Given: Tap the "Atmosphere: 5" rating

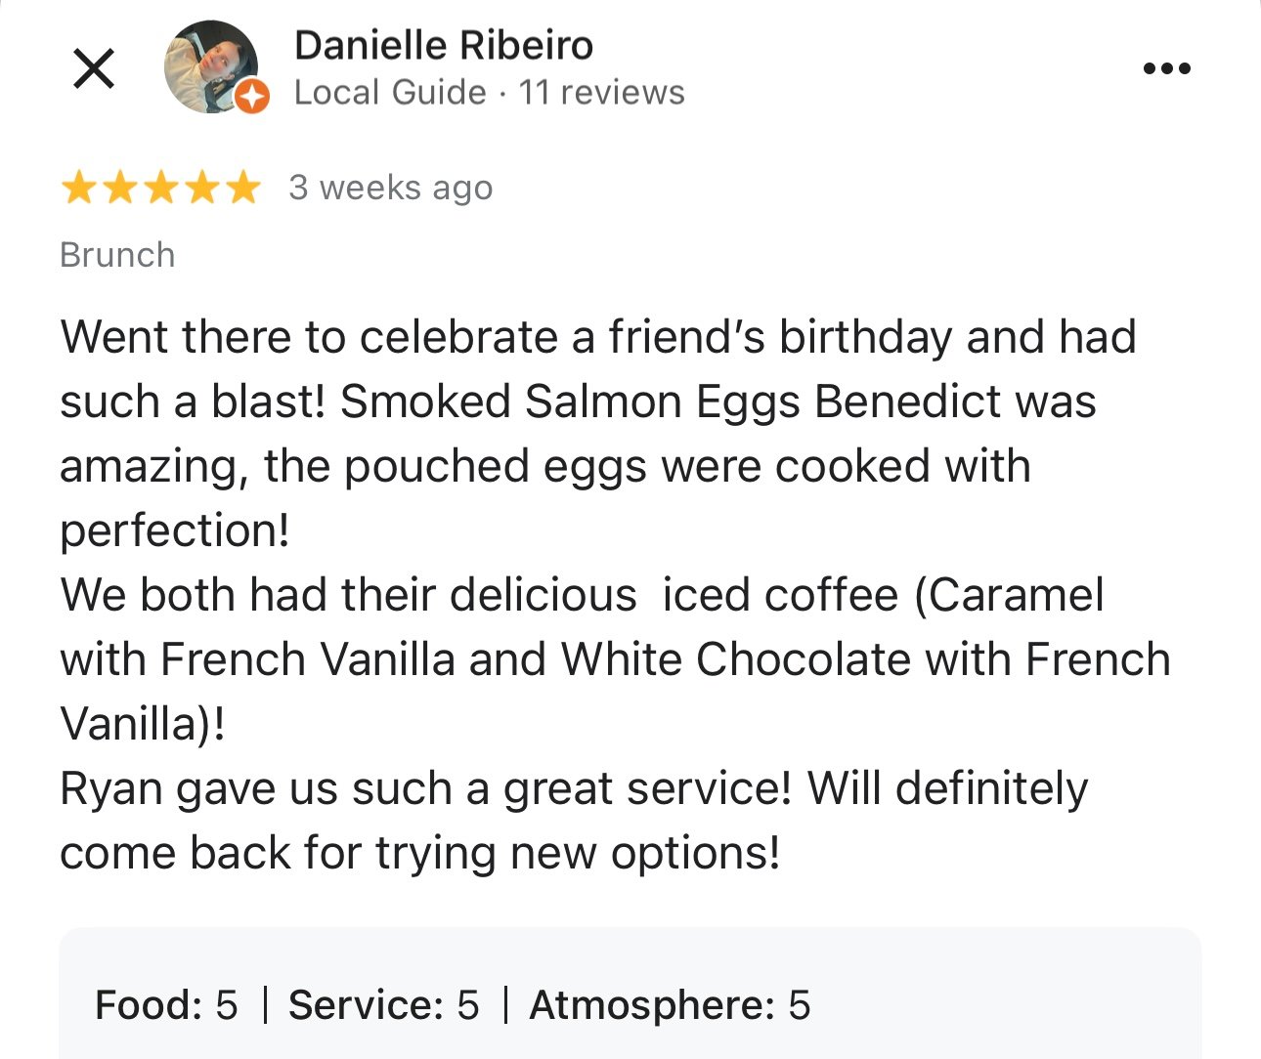Looking at the screenshot, I should (x=670, y=1004).
